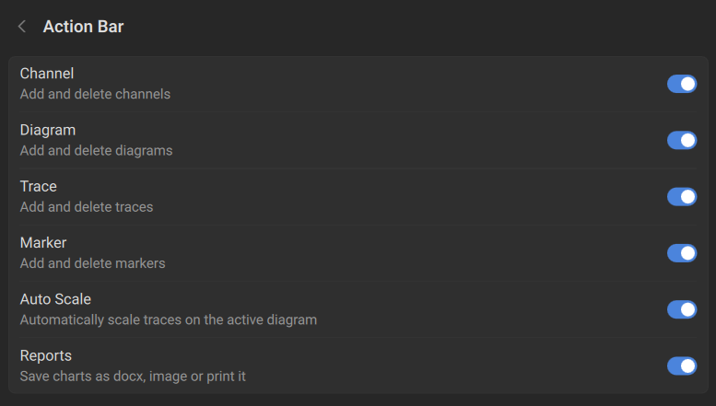This screenshot has height=406, width=716.
Task: Click 'Add and delete traces' description
Action: pos(87,206)
